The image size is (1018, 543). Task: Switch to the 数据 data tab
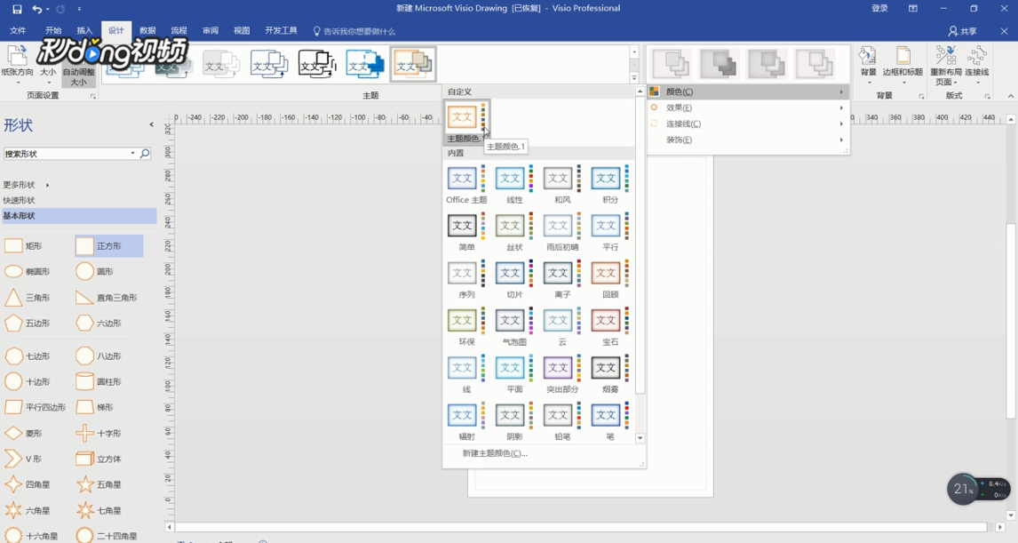(x=147, y=30)
